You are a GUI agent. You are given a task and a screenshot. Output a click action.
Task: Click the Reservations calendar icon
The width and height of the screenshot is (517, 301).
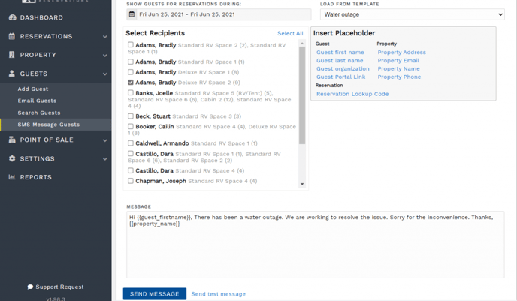click(x=12, y=36)
